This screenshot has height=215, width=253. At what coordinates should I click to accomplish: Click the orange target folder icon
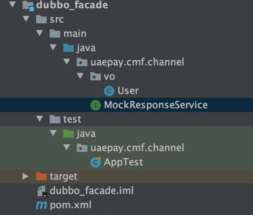point(41,176)
